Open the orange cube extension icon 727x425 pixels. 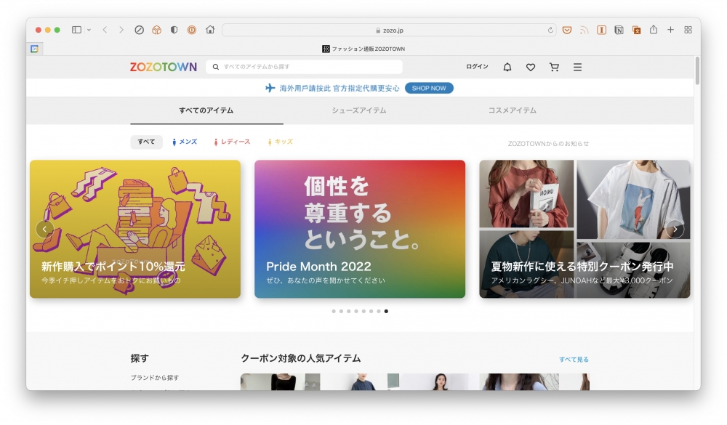click(157, 30)
